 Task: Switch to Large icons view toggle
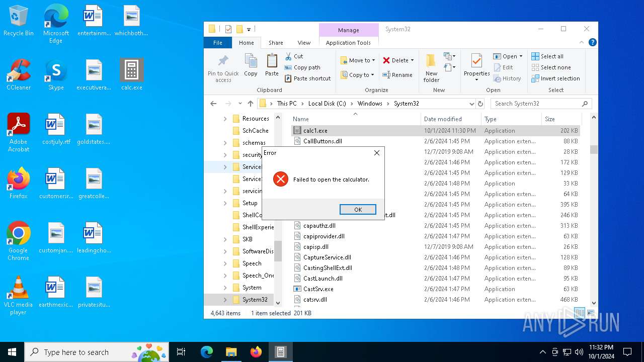pos(590,313)
